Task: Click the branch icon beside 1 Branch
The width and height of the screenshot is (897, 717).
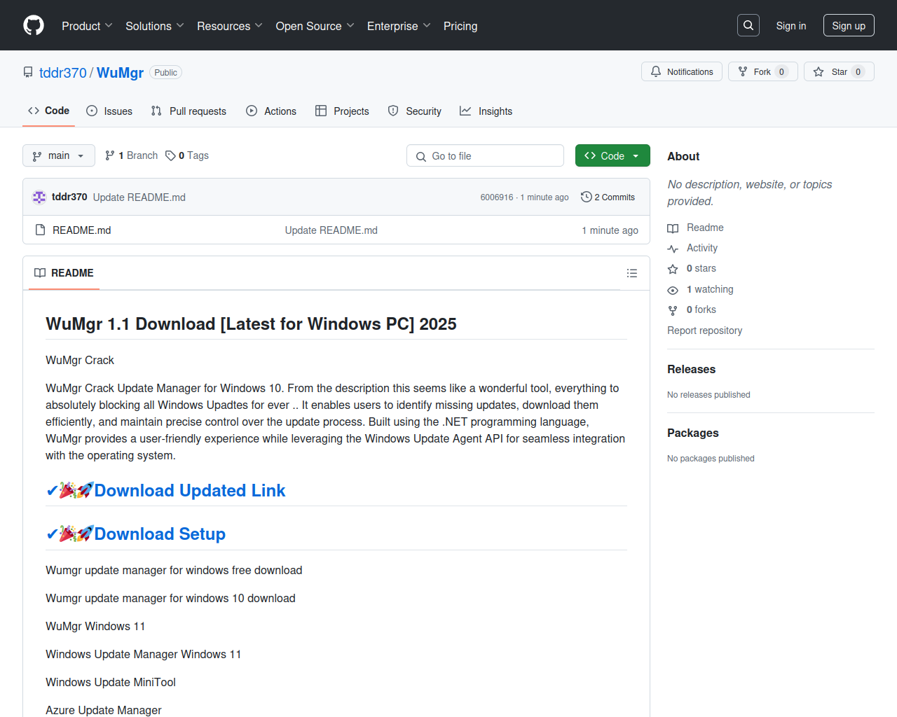Action: [110, 155]
